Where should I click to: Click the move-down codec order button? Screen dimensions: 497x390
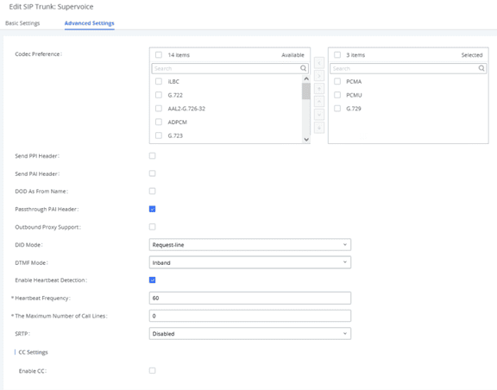319,115
